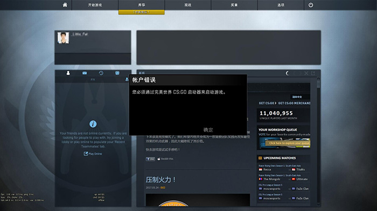The width and height of the screenshot is (377, 211).
Task: Open the 开始游戏 menu
Action: 95,5
